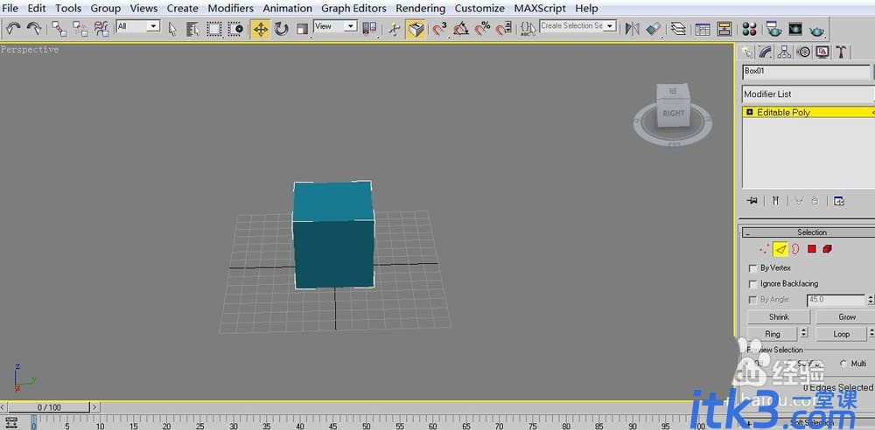Switch to the Display command panel tab
This screenshot has height=430, width=875.
(822, 52)
